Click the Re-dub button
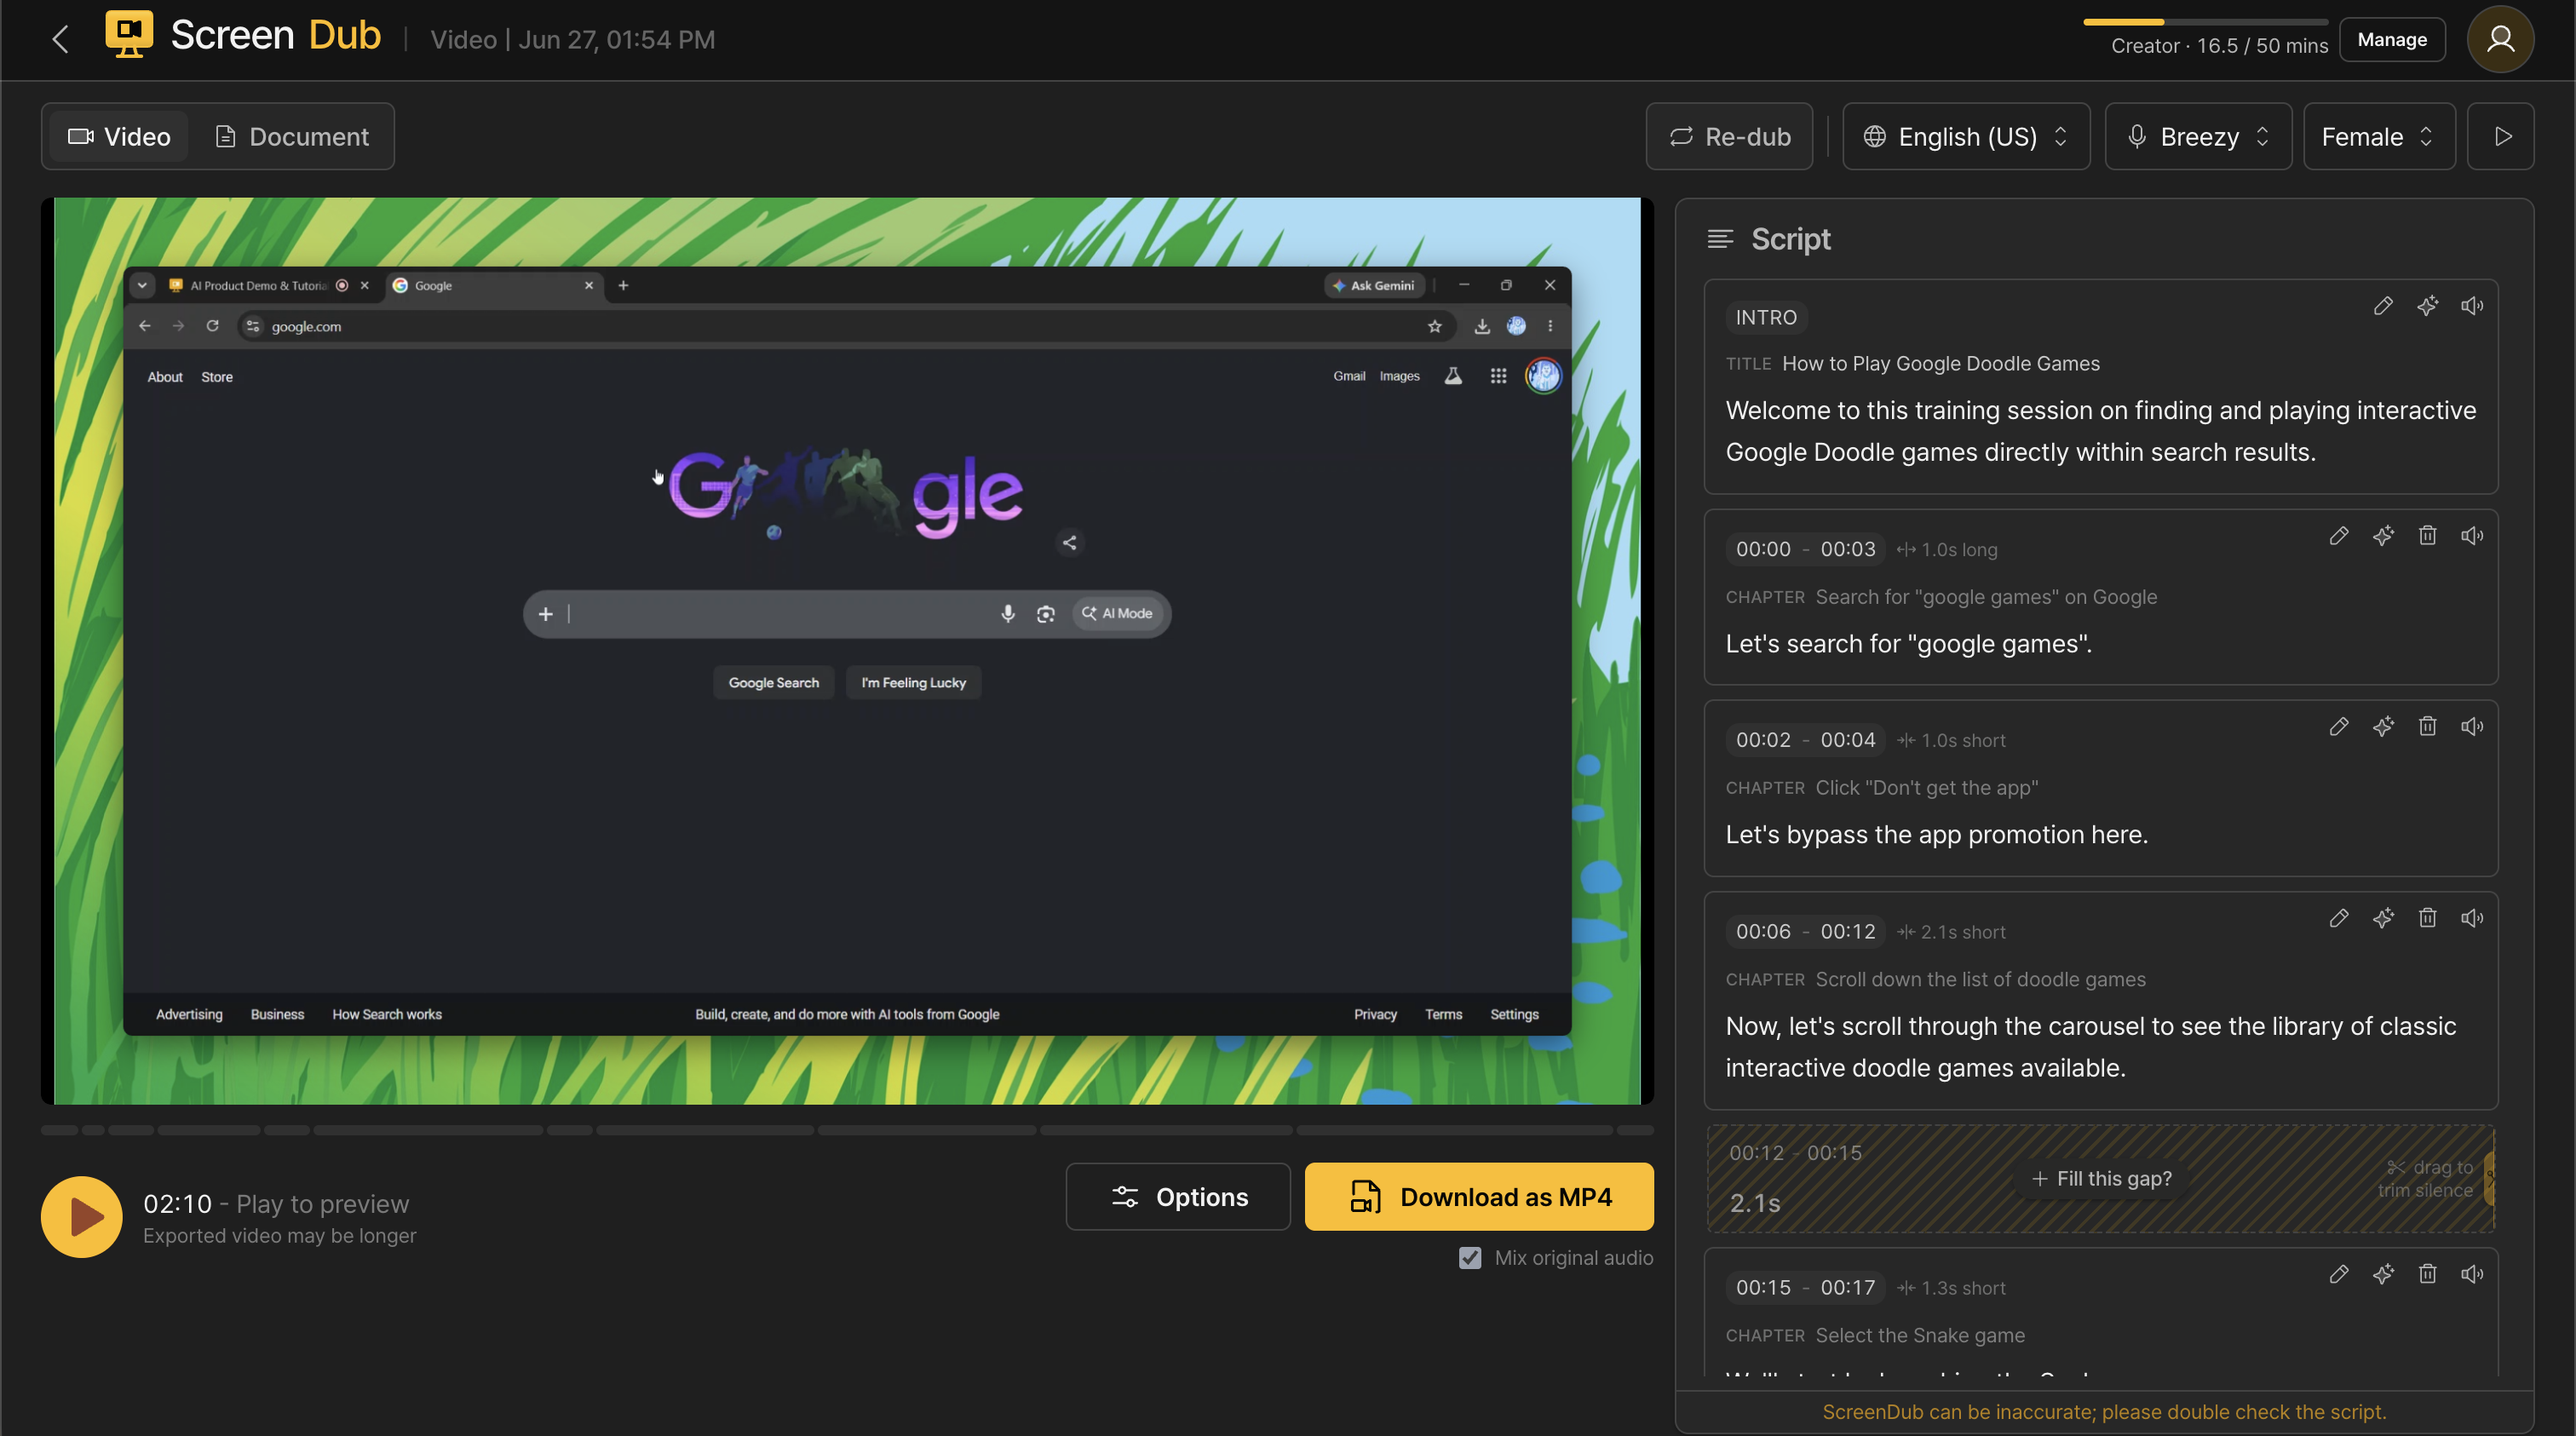The height and width of the screenshot is (1436, 2576). [x=1729, y=137]
